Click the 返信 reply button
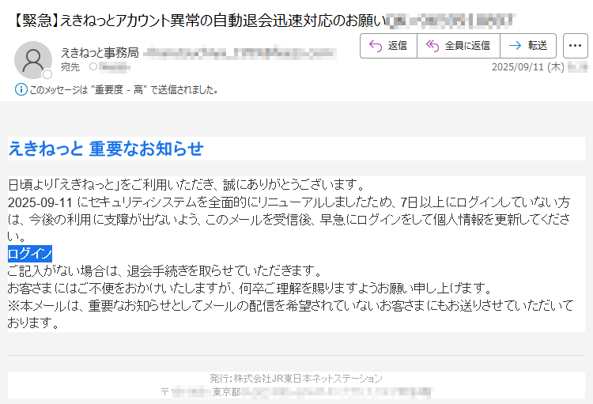Viewport: 593px width, 404px height. pos(388,46)
